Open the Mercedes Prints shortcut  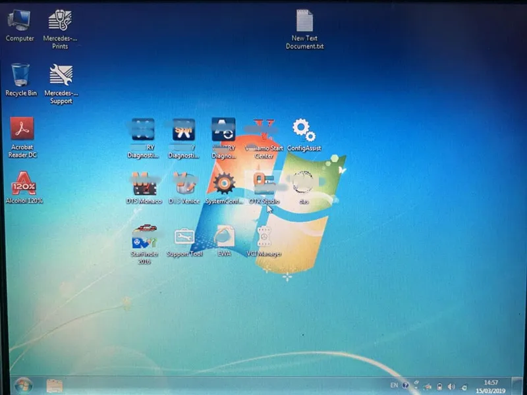[60, 30]
